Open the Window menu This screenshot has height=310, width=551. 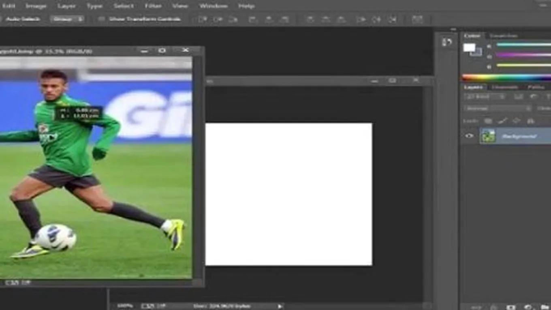[x=213, y=6]
